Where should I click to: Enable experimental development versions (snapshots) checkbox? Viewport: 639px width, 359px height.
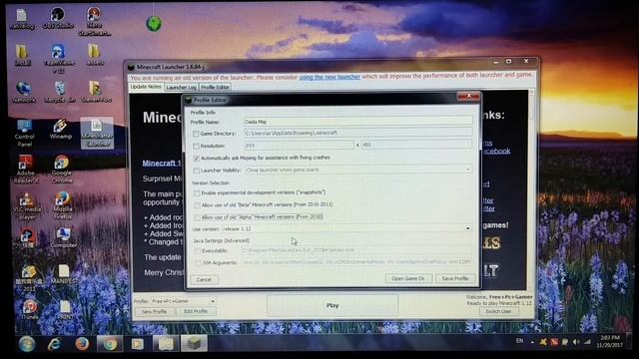pyautogui.click(x=197, y=192)
